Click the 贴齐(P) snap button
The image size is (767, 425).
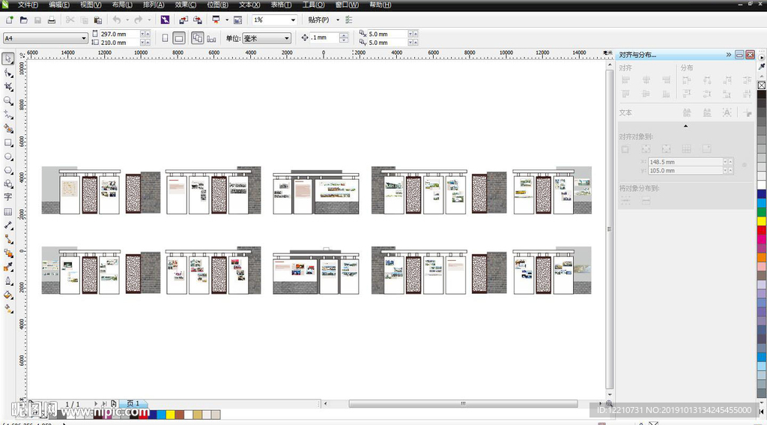point(318,20)
